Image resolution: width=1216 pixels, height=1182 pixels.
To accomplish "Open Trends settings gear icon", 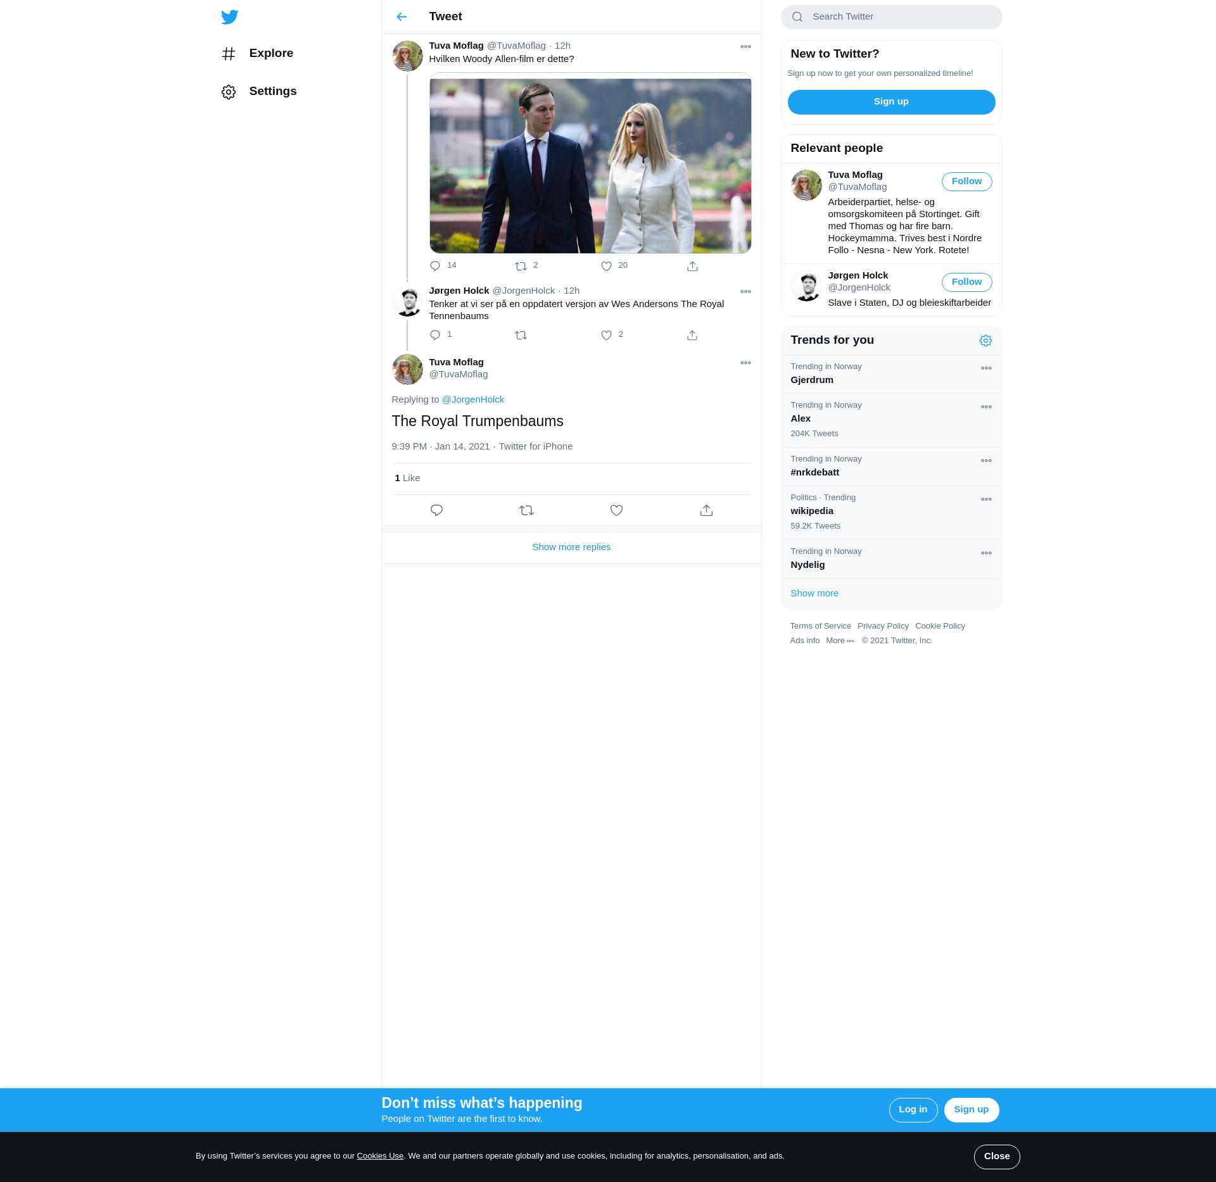I will point(985,341).
